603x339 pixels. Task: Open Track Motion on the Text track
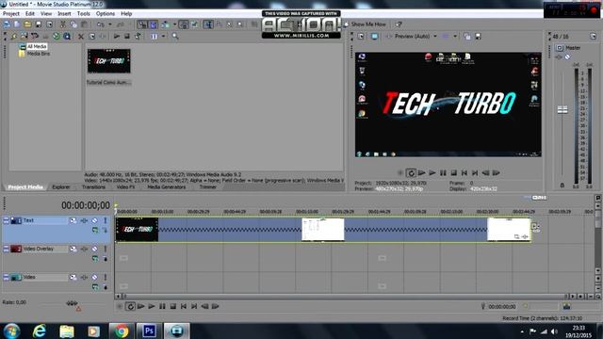tap(73, 220)
